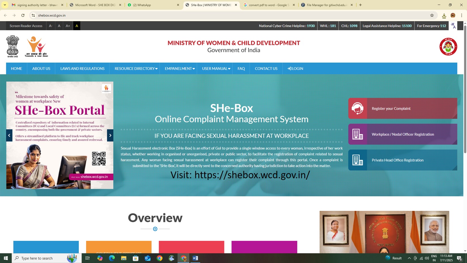Open Outlook from taskbar
Viewport: 467px width, 263px height.
[148, 258]
